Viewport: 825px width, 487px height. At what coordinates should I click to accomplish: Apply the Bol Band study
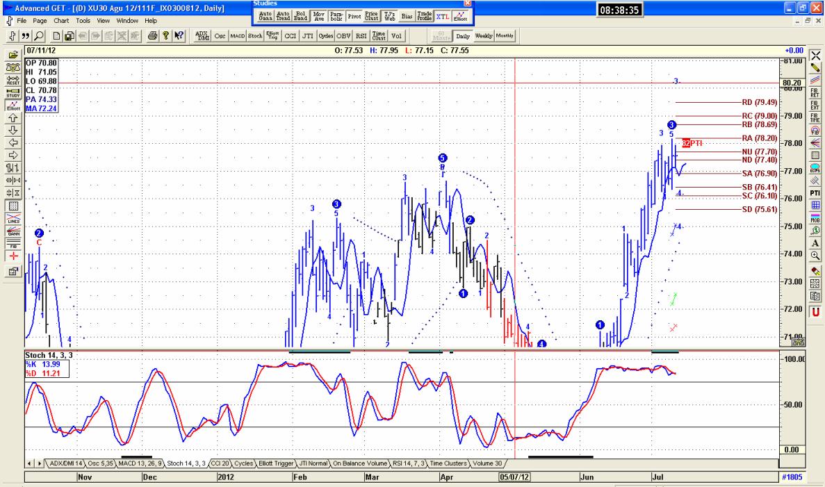click(300, 16)
